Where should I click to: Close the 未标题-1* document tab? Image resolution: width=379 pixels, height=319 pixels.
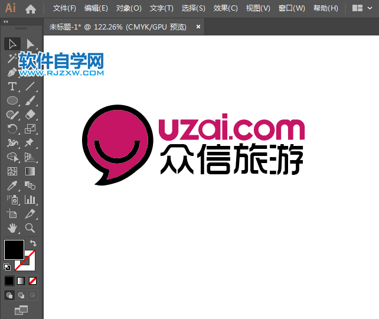(x=198, y=27)
